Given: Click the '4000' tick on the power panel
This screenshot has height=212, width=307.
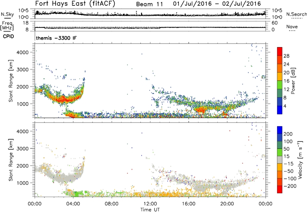Looking at the screenshot, I should point(23,52).
